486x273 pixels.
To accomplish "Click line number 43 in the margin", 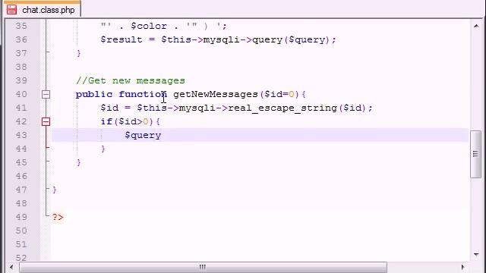I will (x=21, y=135).
